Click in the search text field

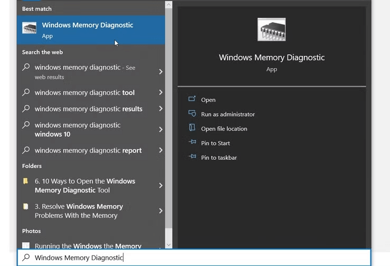[x=211, y=258]
